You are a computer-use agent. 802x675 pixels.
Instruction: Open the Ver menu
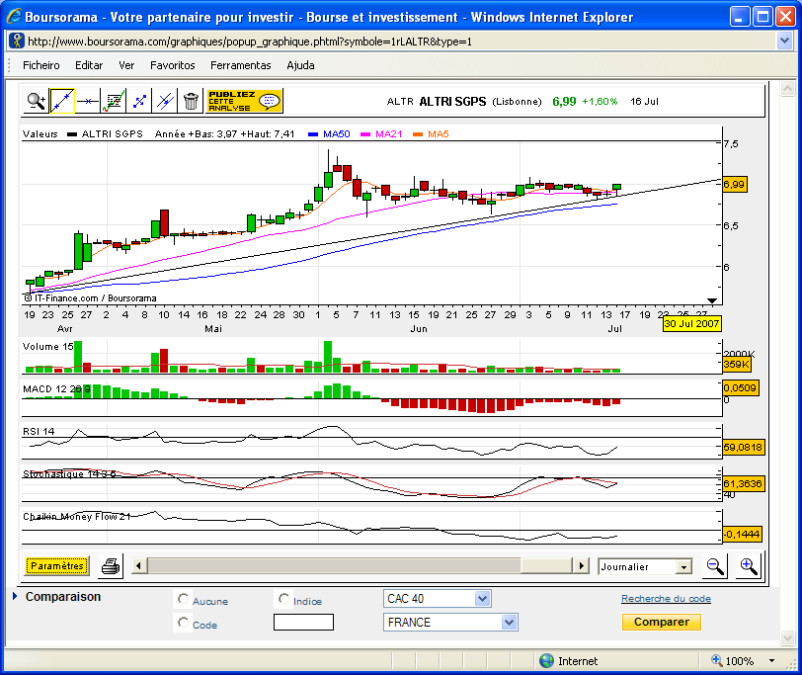point(126,65)
